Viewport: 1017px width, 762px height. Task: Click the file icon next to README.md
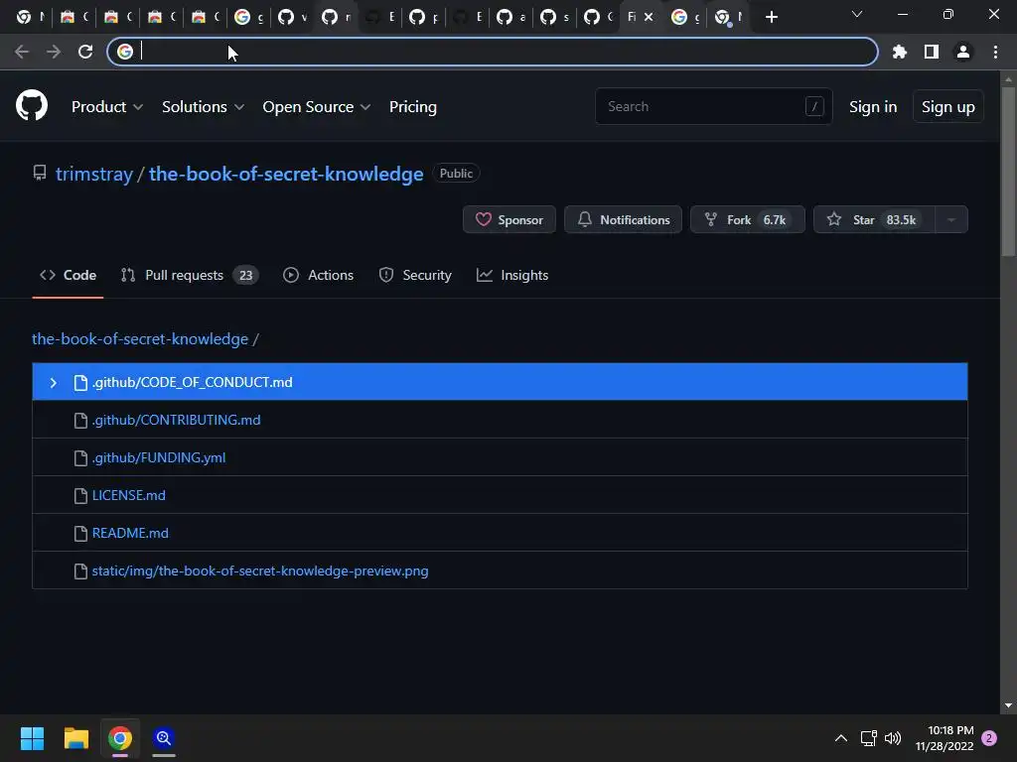tap(80, 533)
